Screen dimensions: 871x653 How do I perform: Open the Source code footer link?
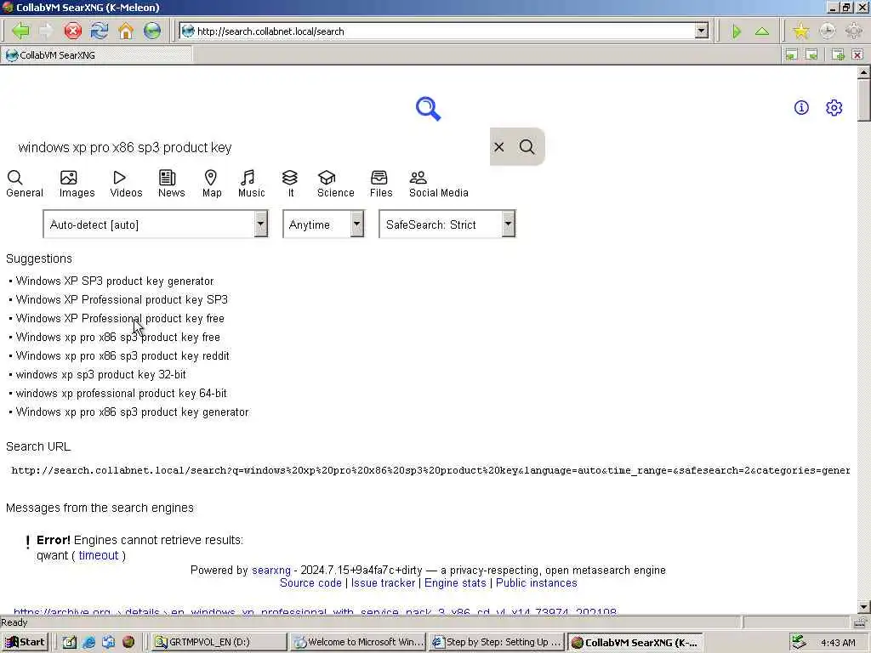(x=310, y=583)
